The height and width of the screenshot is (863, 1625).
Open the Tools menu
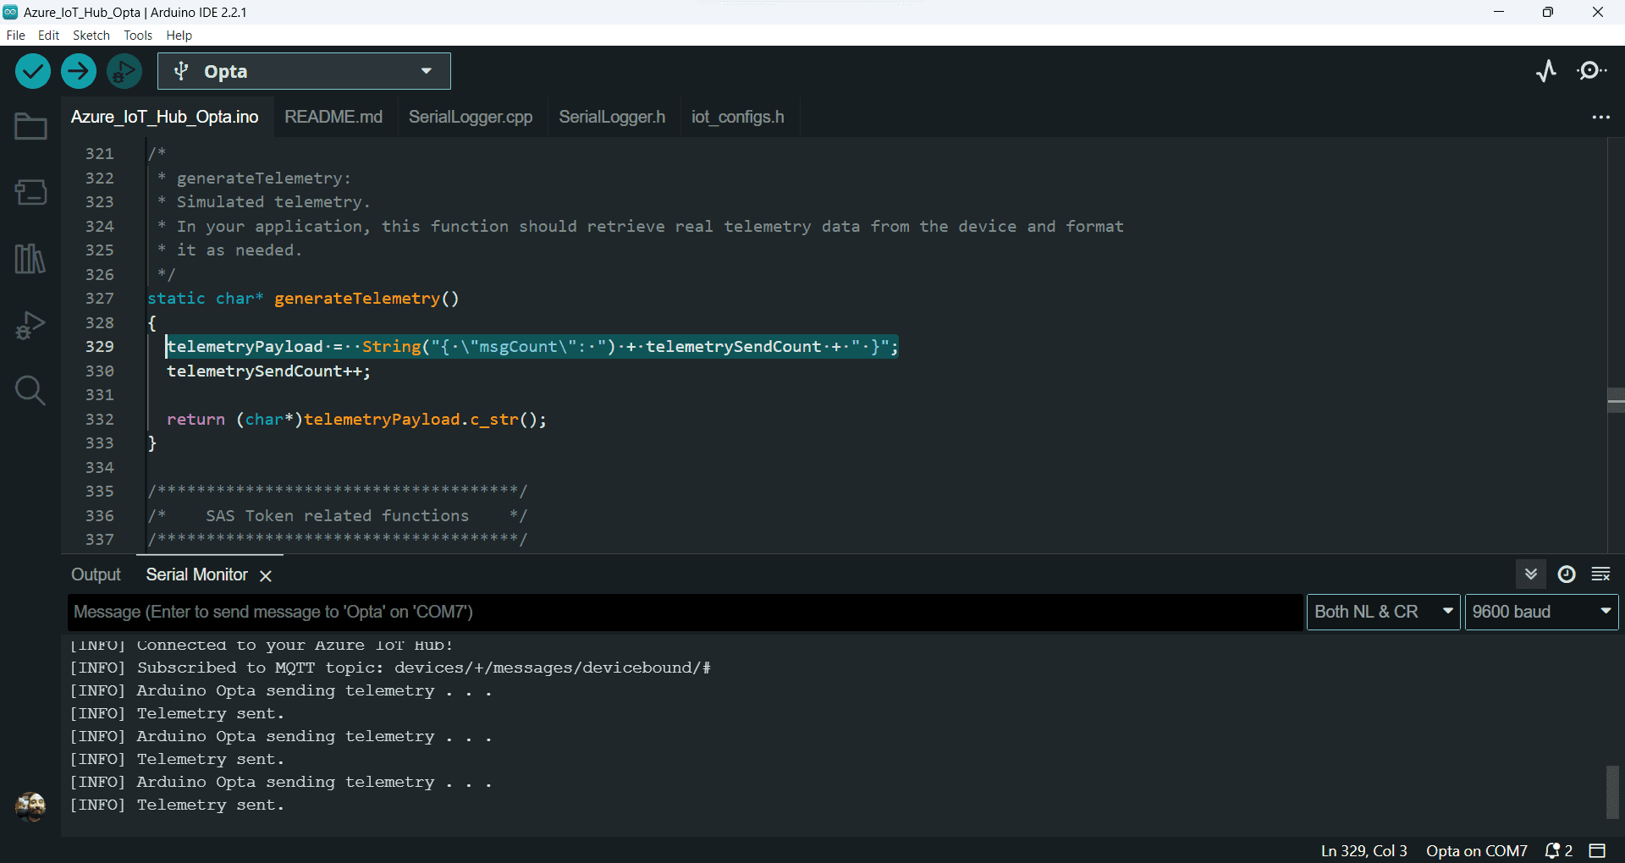point(137,35)
